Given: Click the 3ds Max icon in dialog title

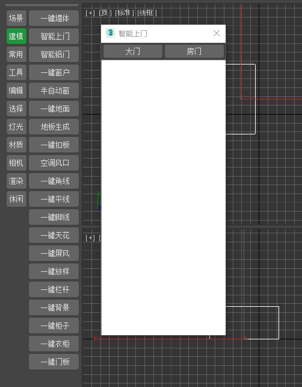Looking at the screenshot, I should click(110, 33).
